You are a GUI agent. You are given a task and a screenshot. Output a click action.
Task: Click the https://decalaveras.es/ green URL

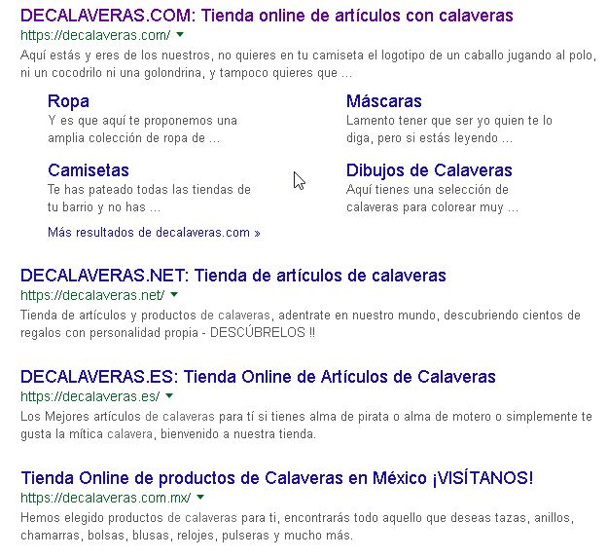pyautogui.click(x=89, y=396)
